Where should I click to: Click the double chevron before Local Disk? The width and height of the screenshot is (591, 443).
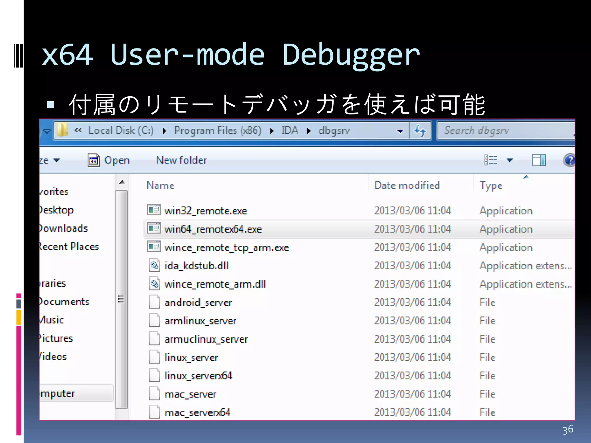(x=78, y=130)
